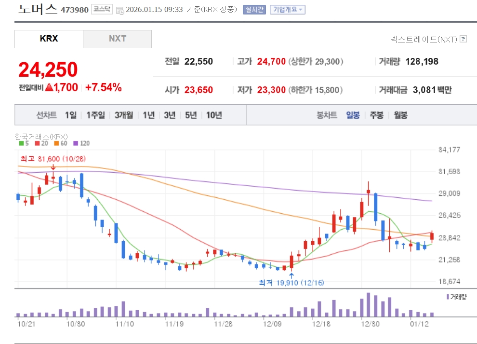This screenshot has height=344, width=477.
Task: Click the 전일 value 22,550
Action: pyautogui.click(x=199, y=62)
